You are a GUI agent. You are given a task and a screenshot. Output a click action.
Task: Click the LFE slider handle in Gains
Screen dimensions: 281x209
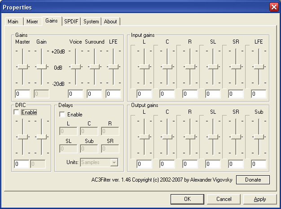113,67
